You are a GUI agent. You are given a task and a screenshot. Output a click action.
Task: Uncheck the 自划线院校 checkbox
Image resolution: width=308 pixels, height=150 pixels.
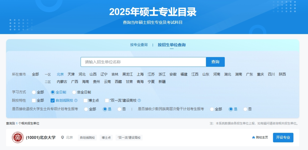(52, 100)
